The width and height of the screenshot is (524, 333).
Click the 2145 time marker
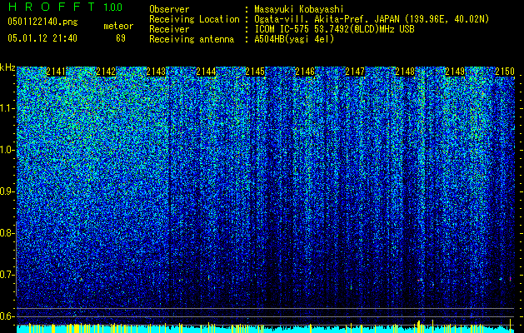(255, 72)
